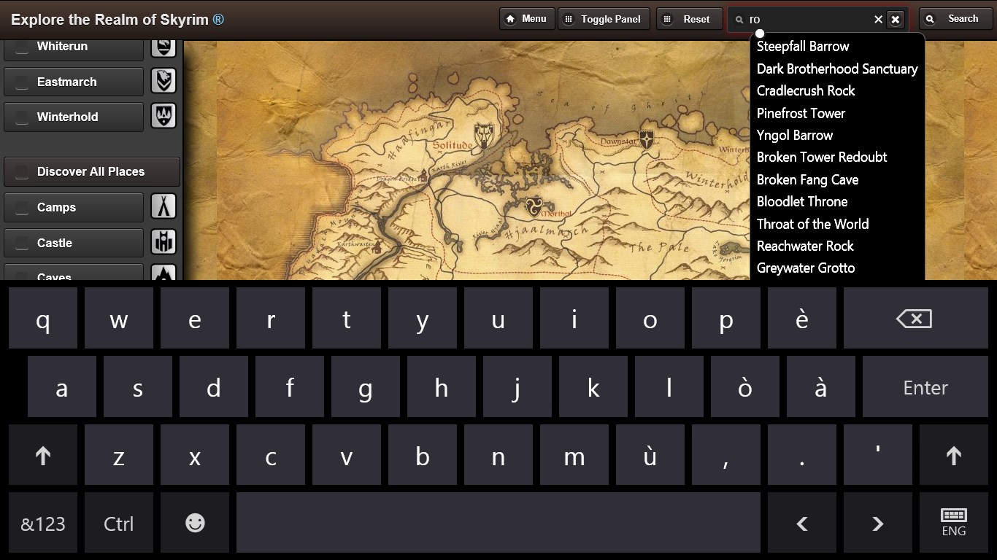
Task: Tap the 'q' key
Action: pyautogui.click(x=43, y=318)
